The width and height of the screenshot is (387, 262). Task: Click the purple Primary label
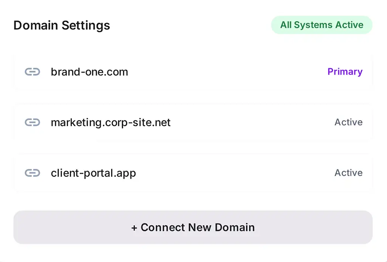(345, 72)
